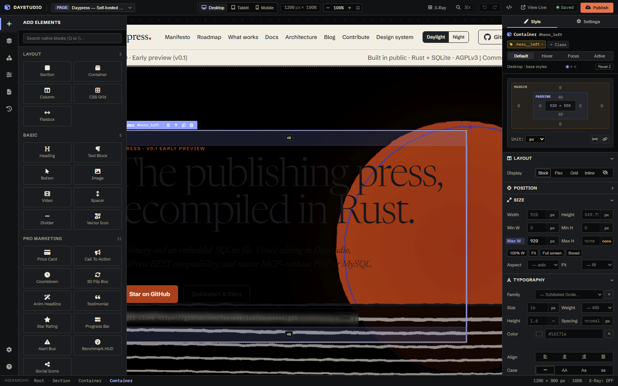Move selected container up with arrow icon
The height and width of the screenshot is (386, 618).
click(176, 125)
